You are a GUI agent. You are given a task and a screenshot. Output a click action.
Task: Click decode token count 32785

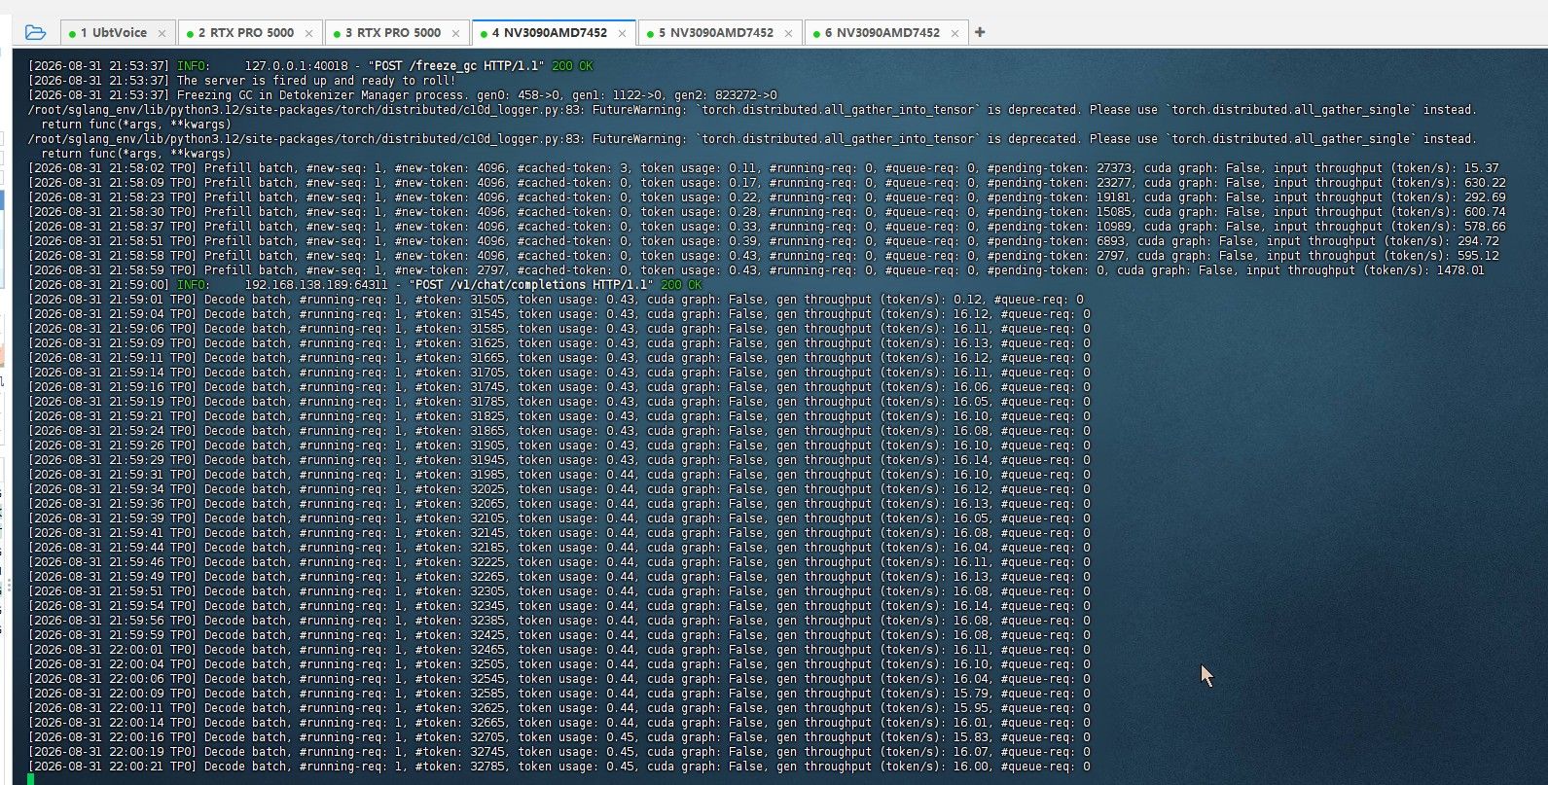[486, 767]
